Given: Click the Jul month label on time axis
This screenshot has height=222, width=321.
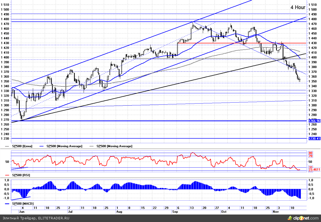Looking at the screenshot, I should click(x=70, y=212).
